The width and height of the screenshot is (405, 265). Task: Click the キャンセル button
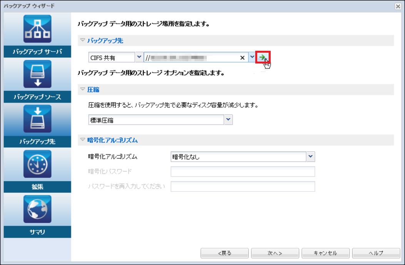coord(325,253)
